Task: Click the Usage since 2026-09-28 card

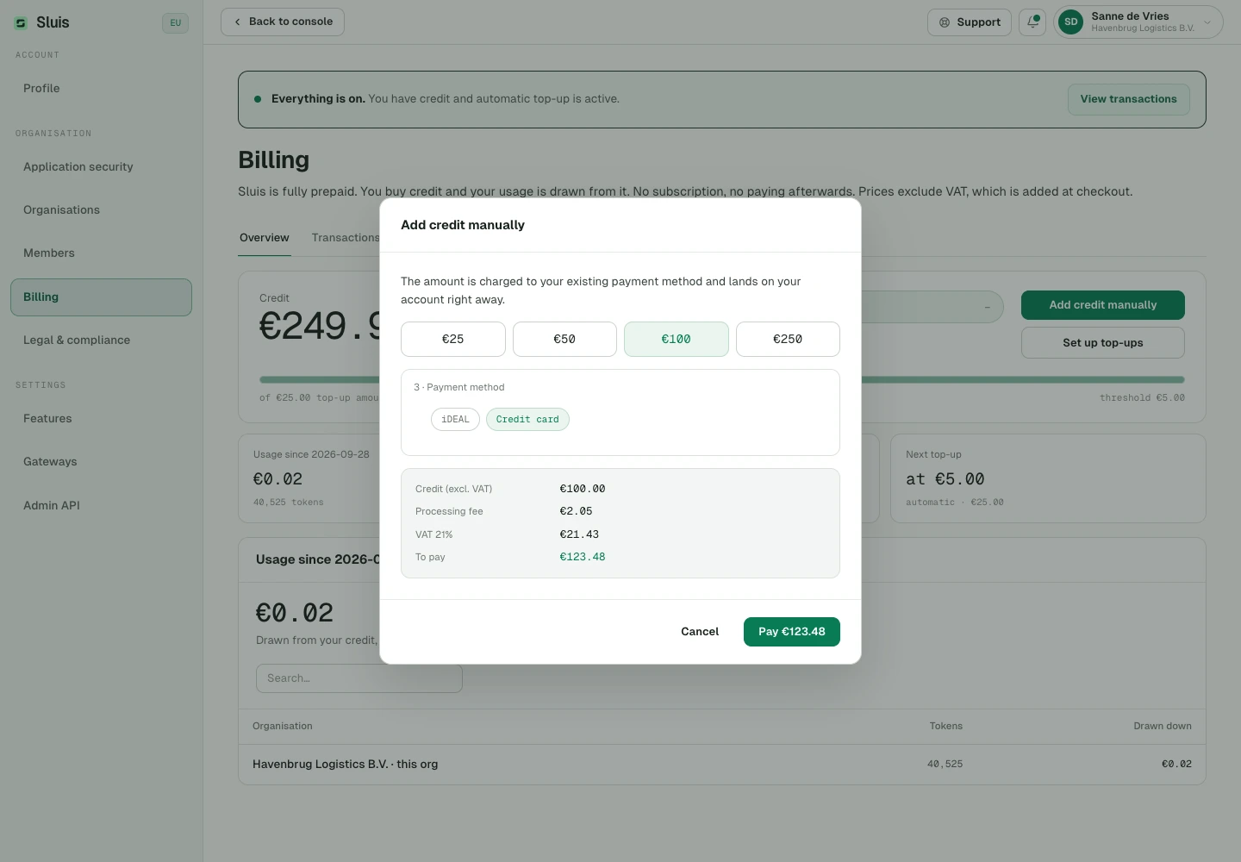Action: coord(309,478)
